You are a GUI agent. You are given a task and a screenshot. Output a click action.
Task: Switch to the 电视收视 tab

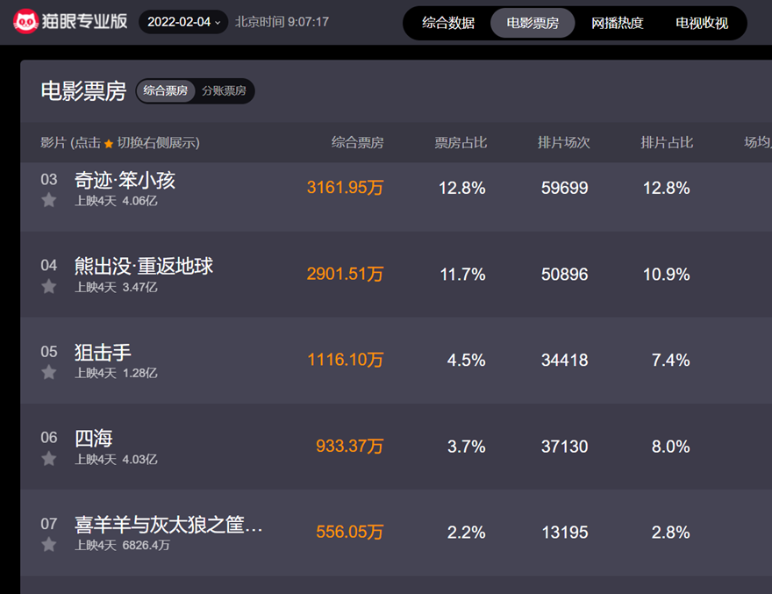coord(702,23)
